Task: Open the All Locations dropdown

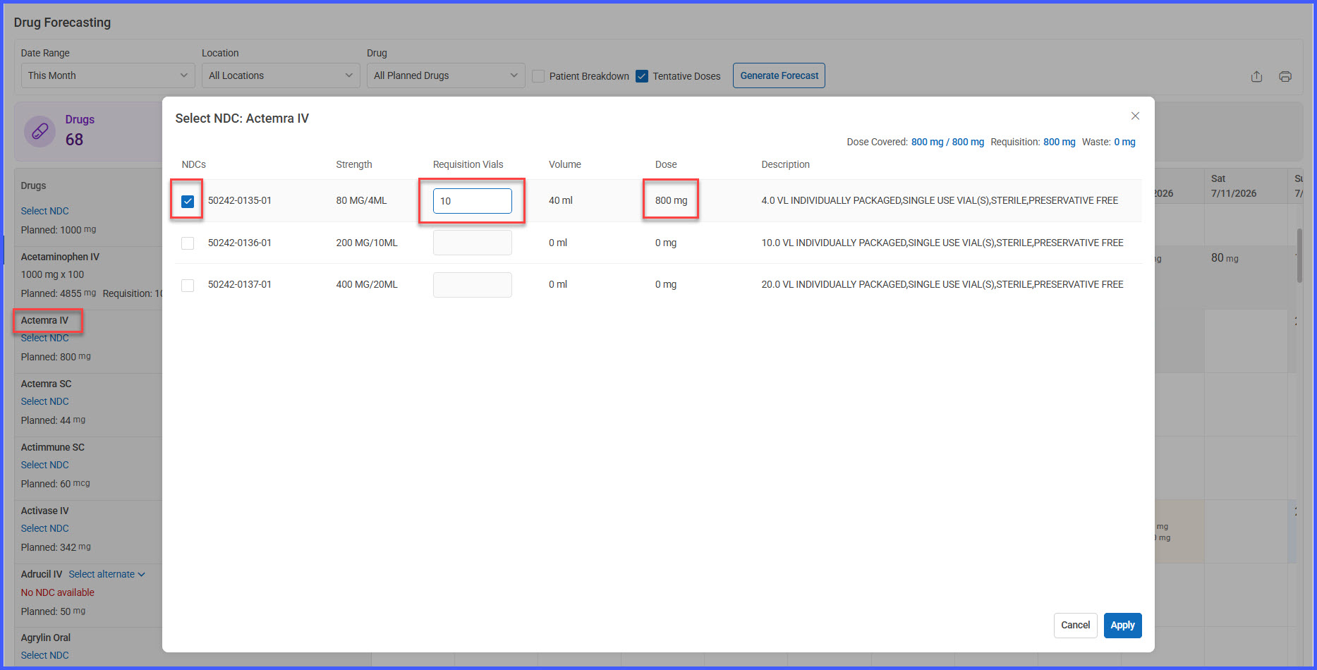Action: click(281, 75)
